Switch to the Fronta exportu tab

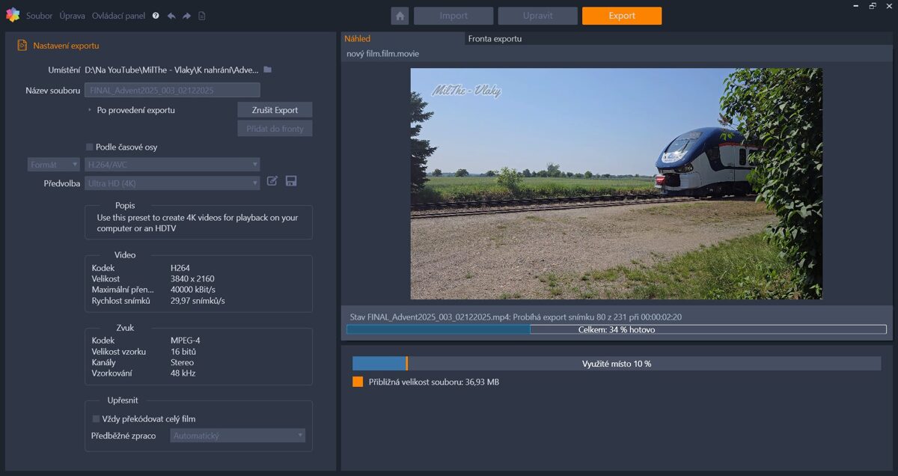(x=495, y=39)
